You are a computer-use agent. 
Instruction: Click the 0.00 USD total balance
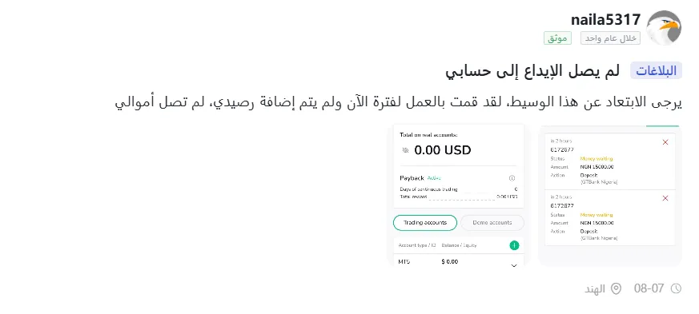pos(443,150)
